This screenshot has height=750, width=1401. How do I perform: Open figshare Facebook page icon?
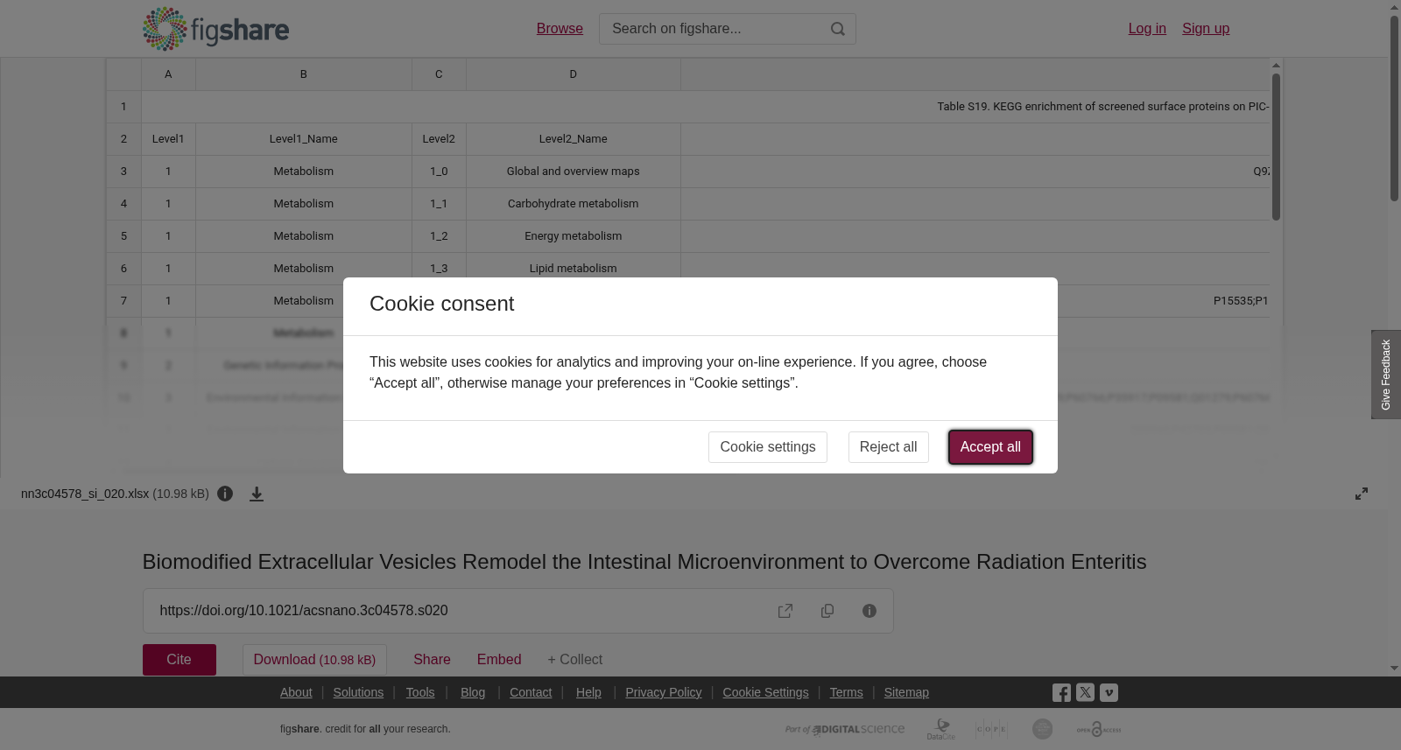click(x=1061, y=692)
